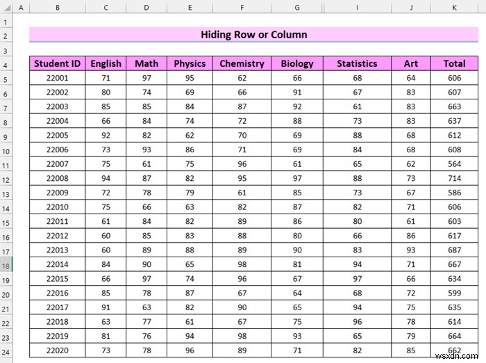Select column G header

click(297, 8)
